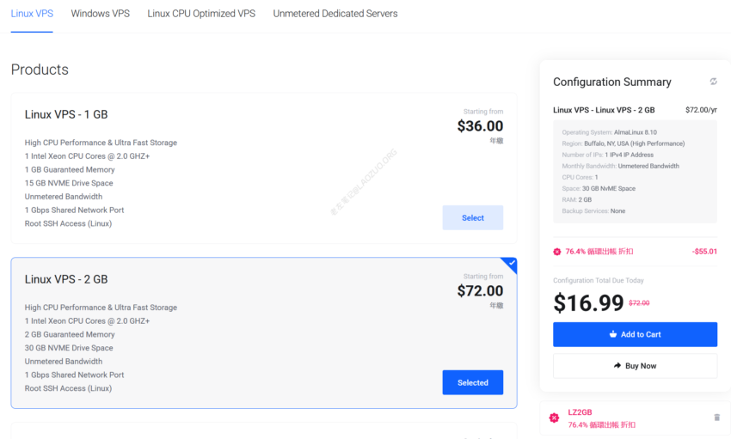Click the discount badge next to 76.4% discount

tap(557, 252)
